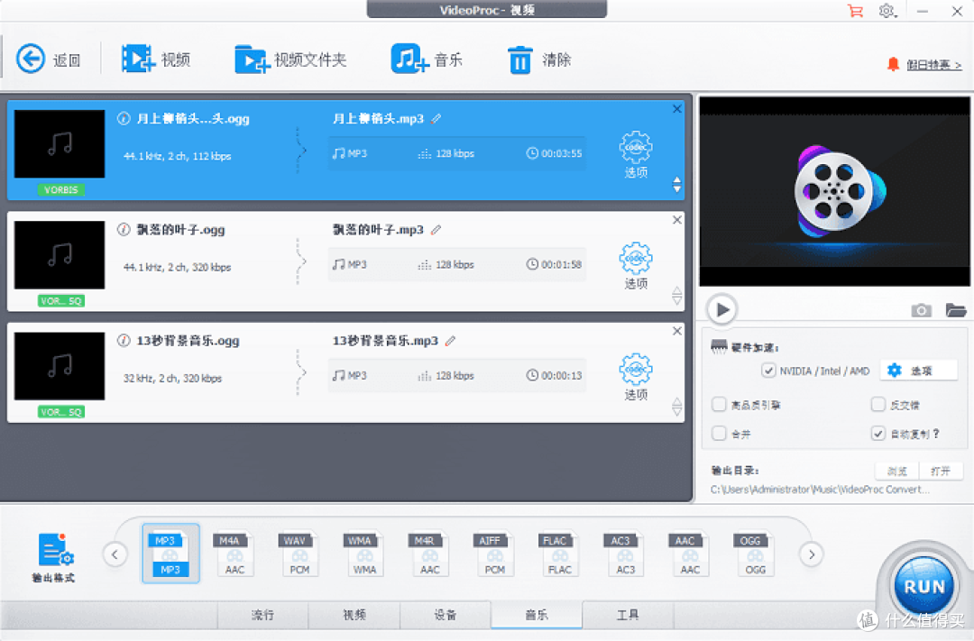Open the folder icon beside the camera icon
Image resolution: width=974 pixels, height=641 pixels.
(955, 309)
